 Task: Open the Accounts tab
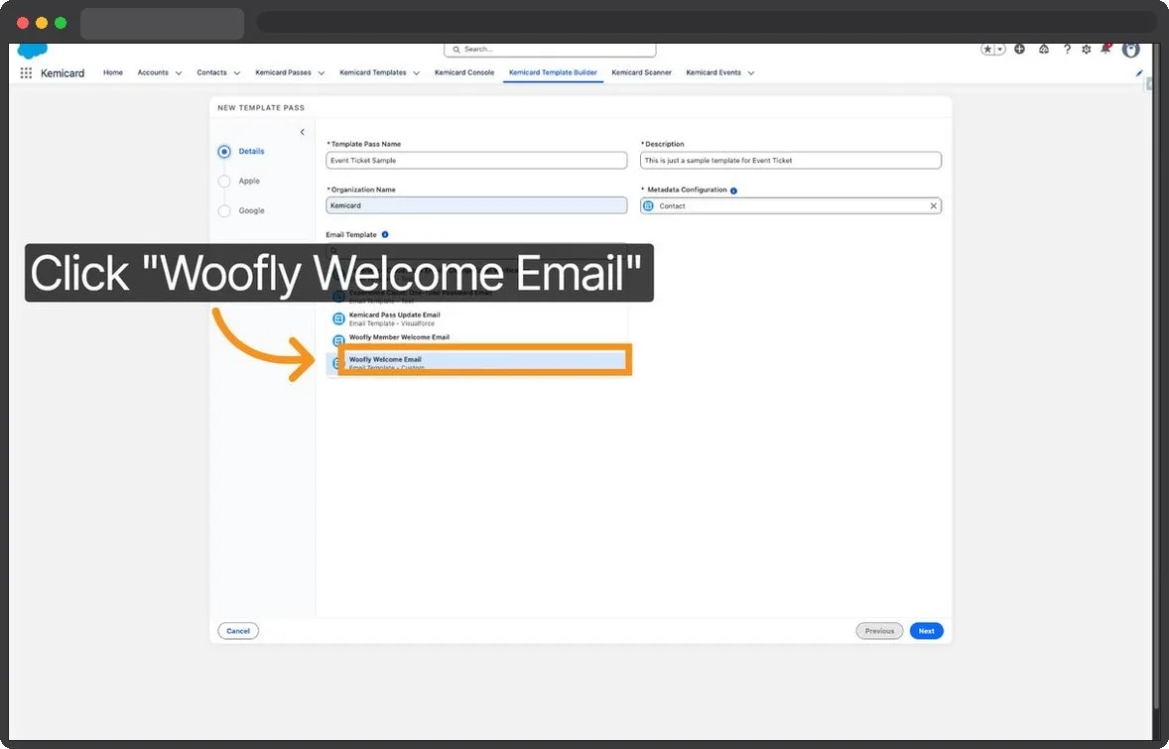click(153, 72)
